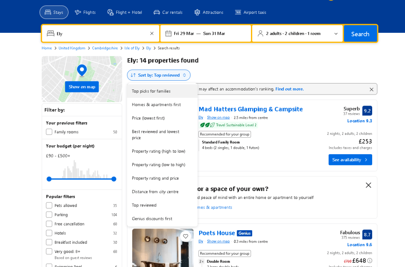Save Poets House with the heart icon
Viewport: 405px width, 267px height.
coord(185,236)
